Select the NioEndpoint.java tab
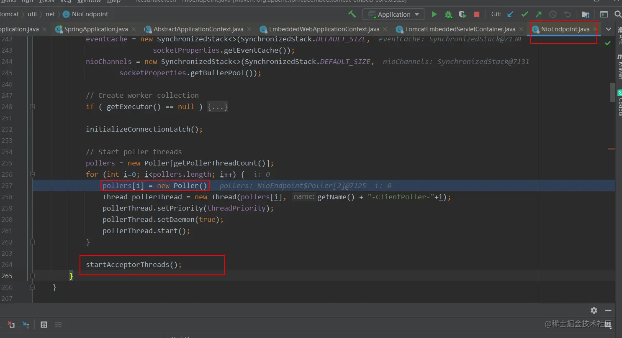 (565, 29)
